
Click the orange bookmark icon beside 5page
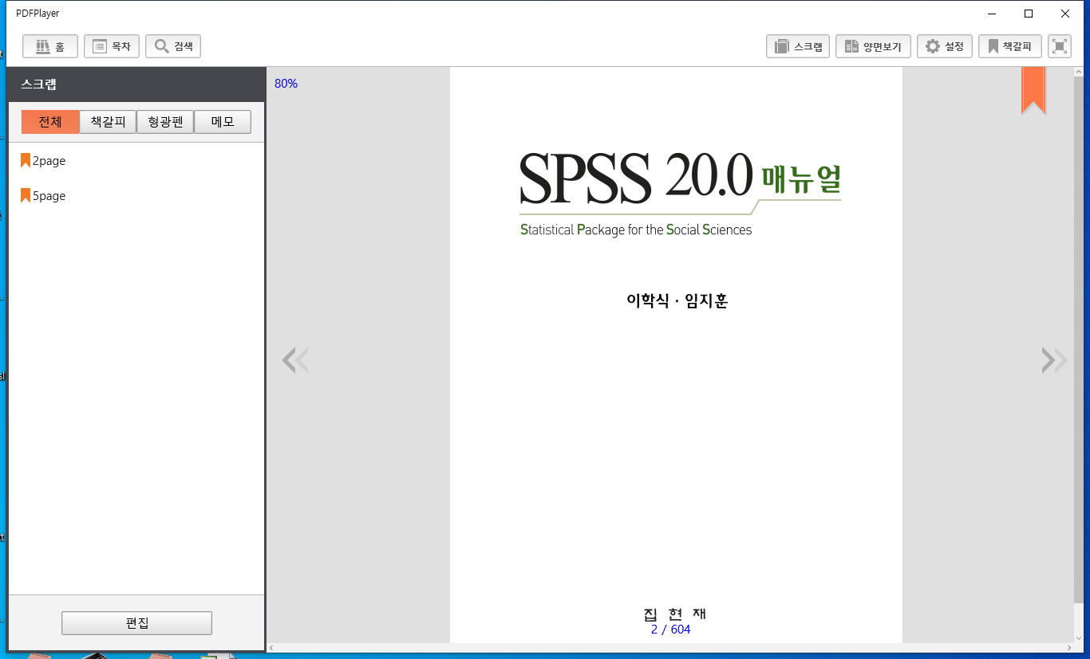[26, 195]
